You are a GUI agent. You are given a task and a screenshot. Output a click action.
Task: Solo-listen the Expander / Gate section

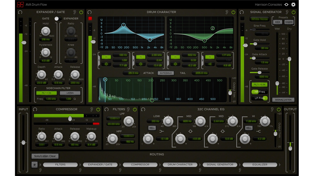(x=74, y=12)
